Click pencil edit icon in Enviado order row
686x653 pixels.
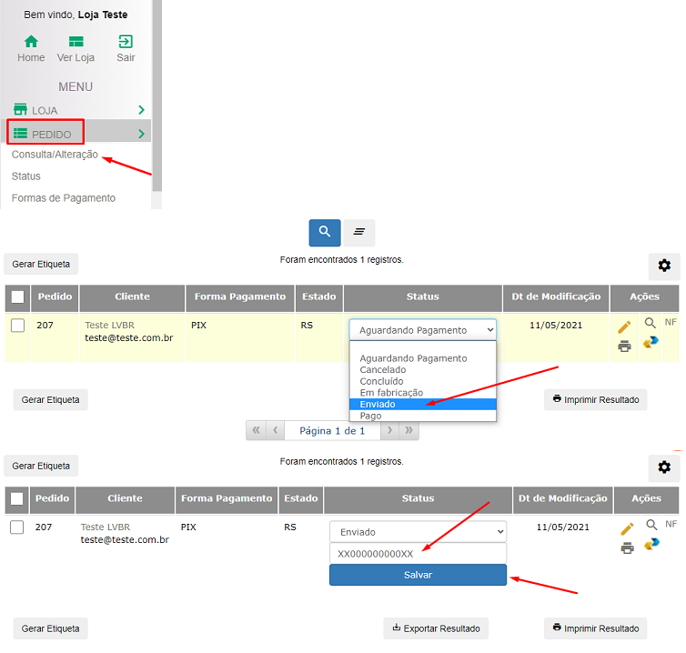click(625, 528)
